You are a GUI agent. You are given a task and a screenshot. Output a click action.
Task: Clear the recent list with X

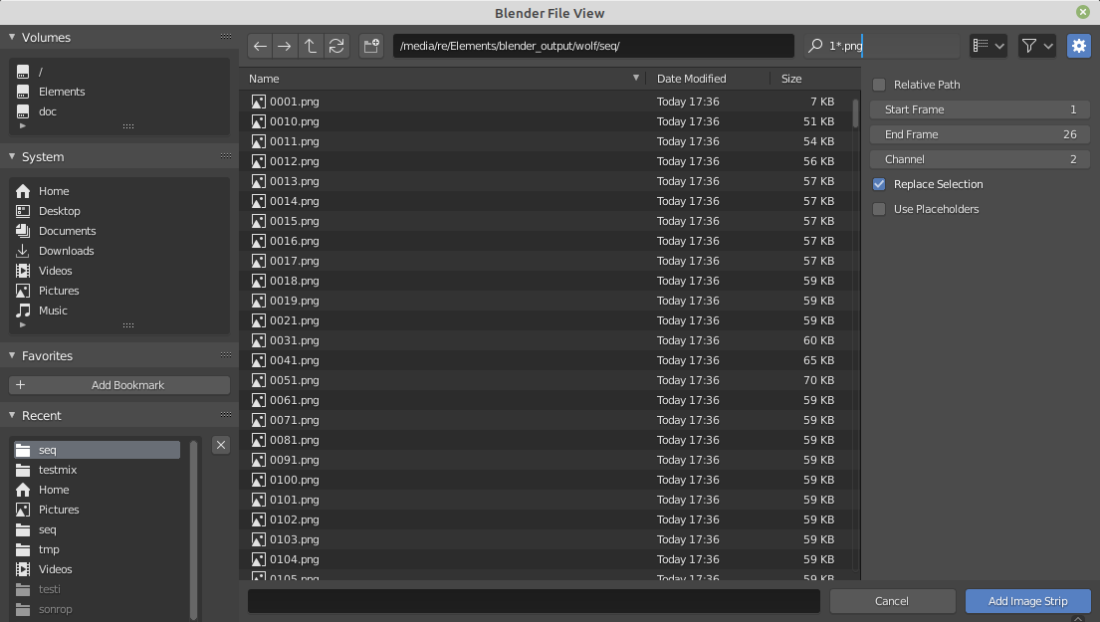(x=221, y=445)
